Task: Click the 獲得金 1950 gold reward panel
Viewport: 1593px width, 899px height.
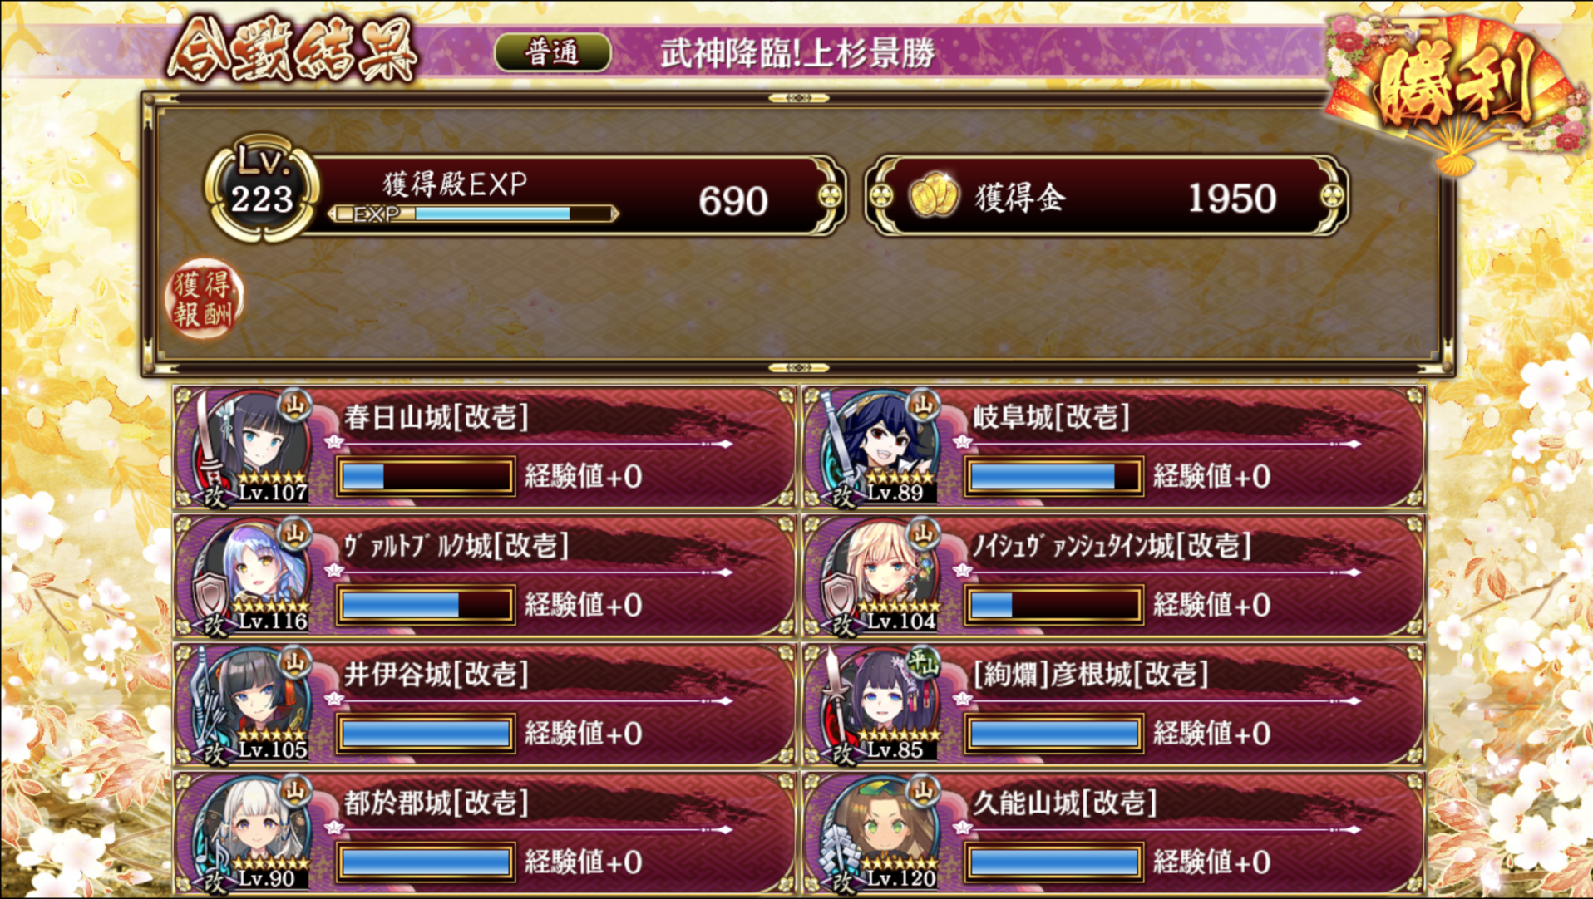Action: [1107, 196]
